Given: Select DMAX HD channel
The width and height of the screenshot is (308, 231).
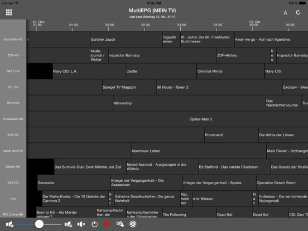Looking at the screenshot, I should 13,167.
